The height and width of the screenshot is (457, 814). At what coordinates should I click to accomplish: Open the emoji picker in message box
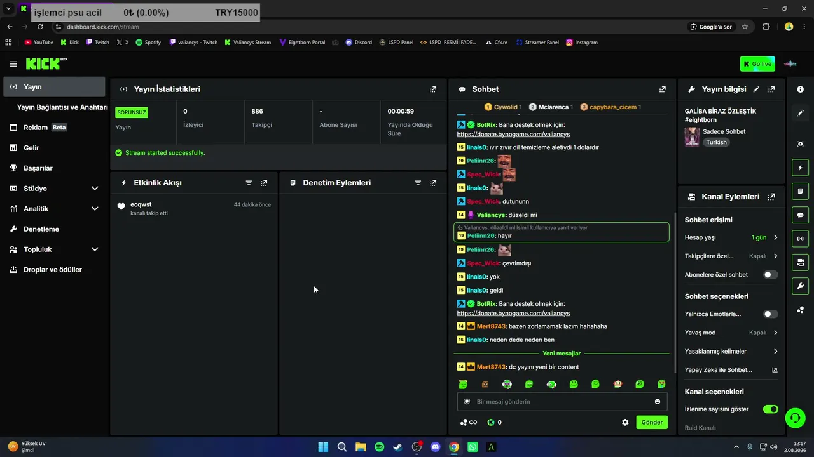click(658, 402)
